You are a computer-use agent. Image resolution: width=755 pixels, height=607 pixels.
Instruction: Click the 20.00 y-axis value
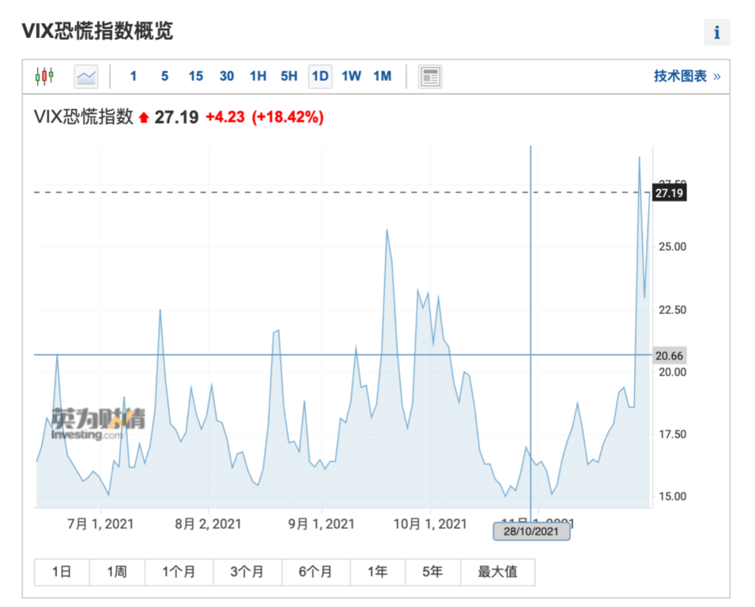pyautogui.click(x=673, y=373)
